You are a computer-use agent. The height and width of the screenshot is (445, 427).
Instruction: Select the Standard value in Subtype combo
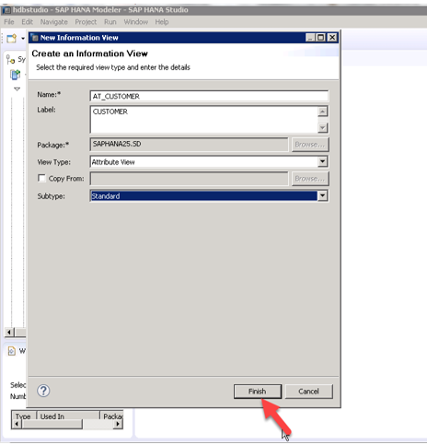coord(106,196)
